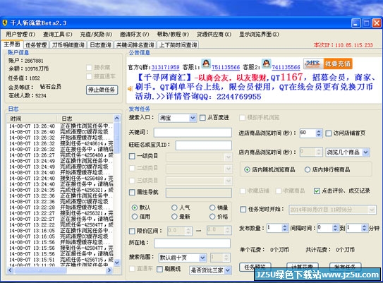Adjust the 发布数量 spinner arrows
383x283 pixels.
pyautogui.click(x=284, y=228)
